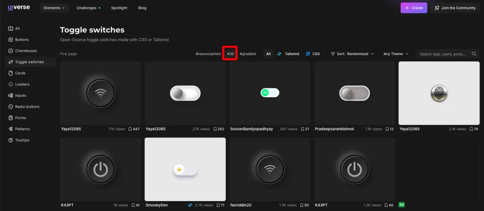The height and width of the screenshot is (211, 484).
Task: Select All in the sidebar
Action: (x=14, y=28)
